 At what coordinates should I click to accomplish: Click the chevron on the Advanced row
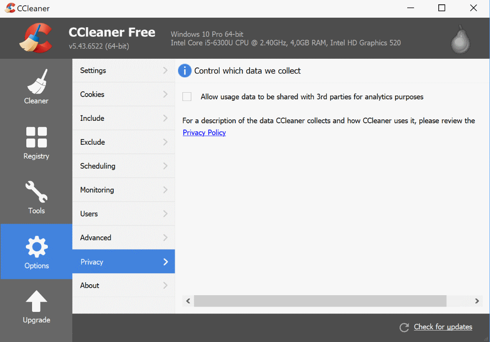pyautogui.click(x=165, y=237)
